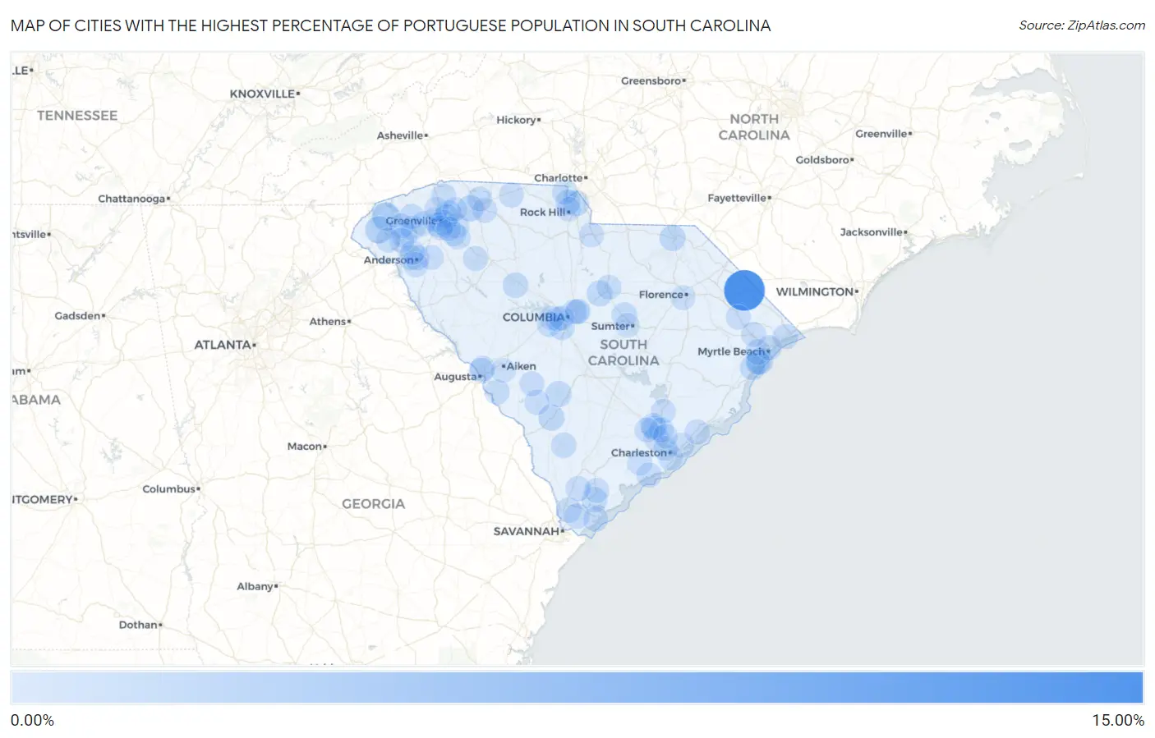Click the Greensboro city label
The image size is (1155, 738).
point(653,80)
